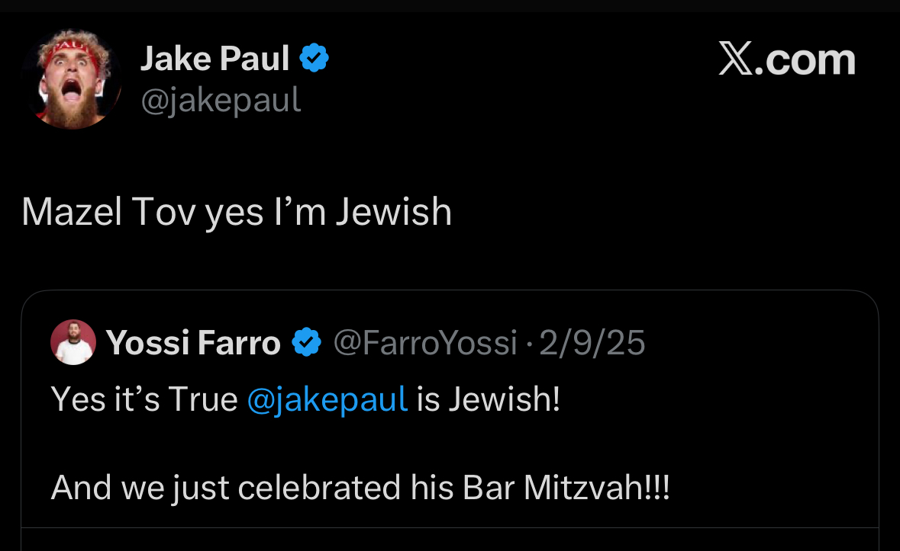Click "yes I'm Jewish" in the main post
Viewport: 900px width, 551px height.
coord(328,212)
